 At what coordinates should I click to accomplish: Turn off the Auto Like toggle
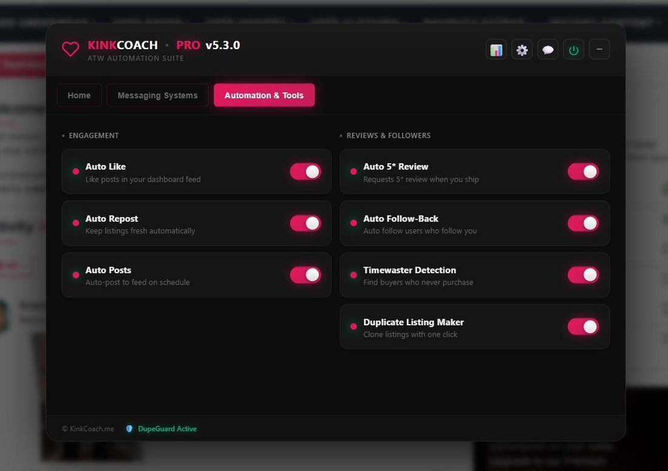tap(305, 172)
